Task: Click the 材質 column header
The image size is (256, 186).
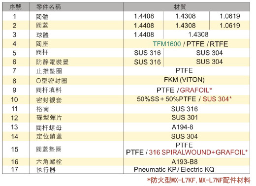Action: coord(187,7)
